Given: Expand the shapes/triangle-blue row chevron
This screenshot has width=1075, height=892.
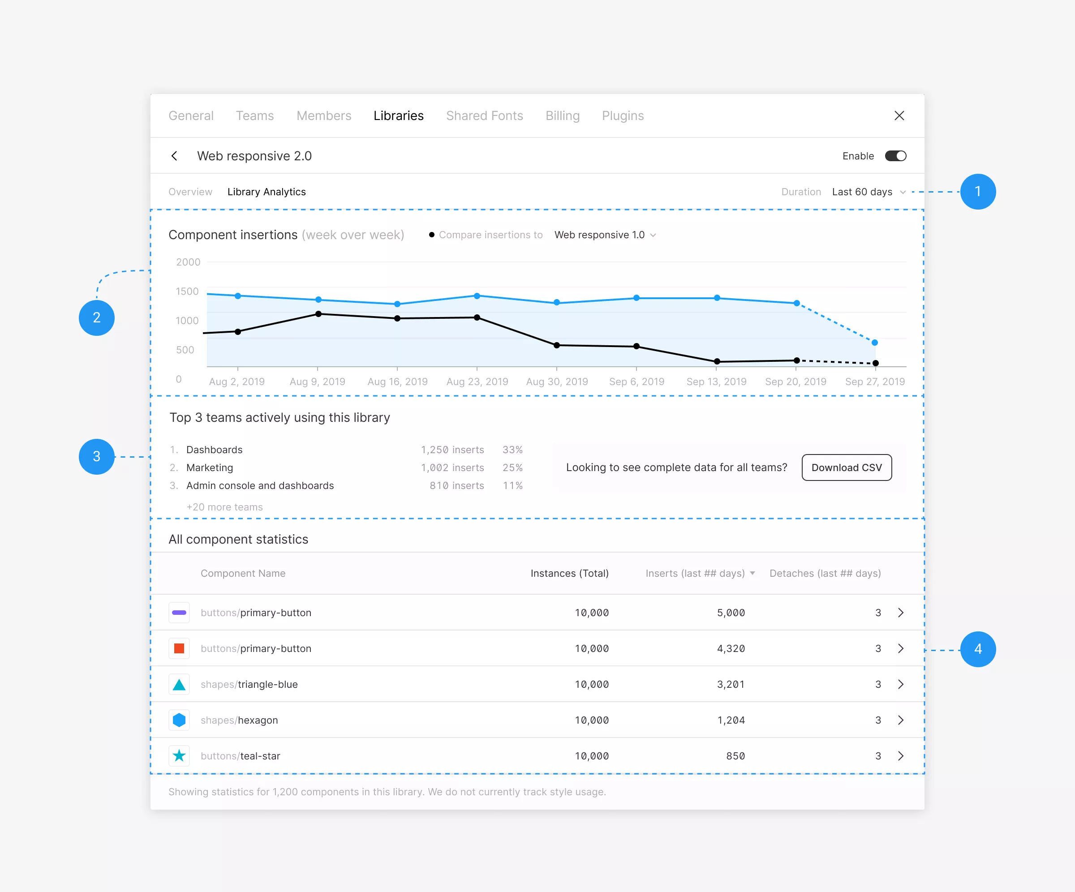Looking at the screenshot, I should pos(900,684).
